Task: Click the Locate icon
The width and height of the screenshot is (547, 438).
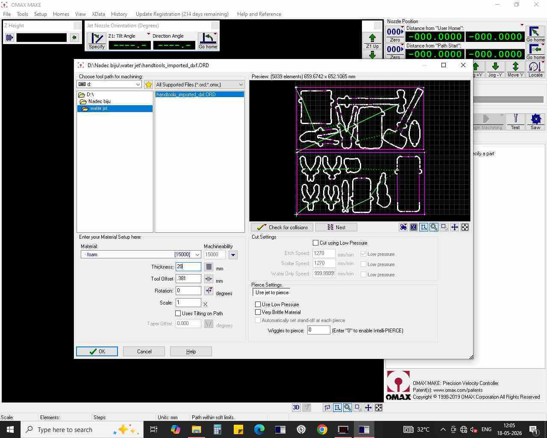Action: click(535, 69)
